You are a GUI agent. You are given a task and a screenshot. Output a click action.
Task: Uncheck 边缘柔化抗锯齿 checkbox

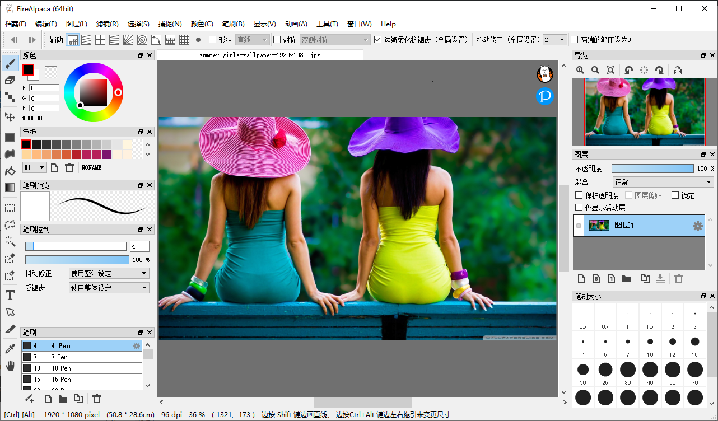point(377,40)
